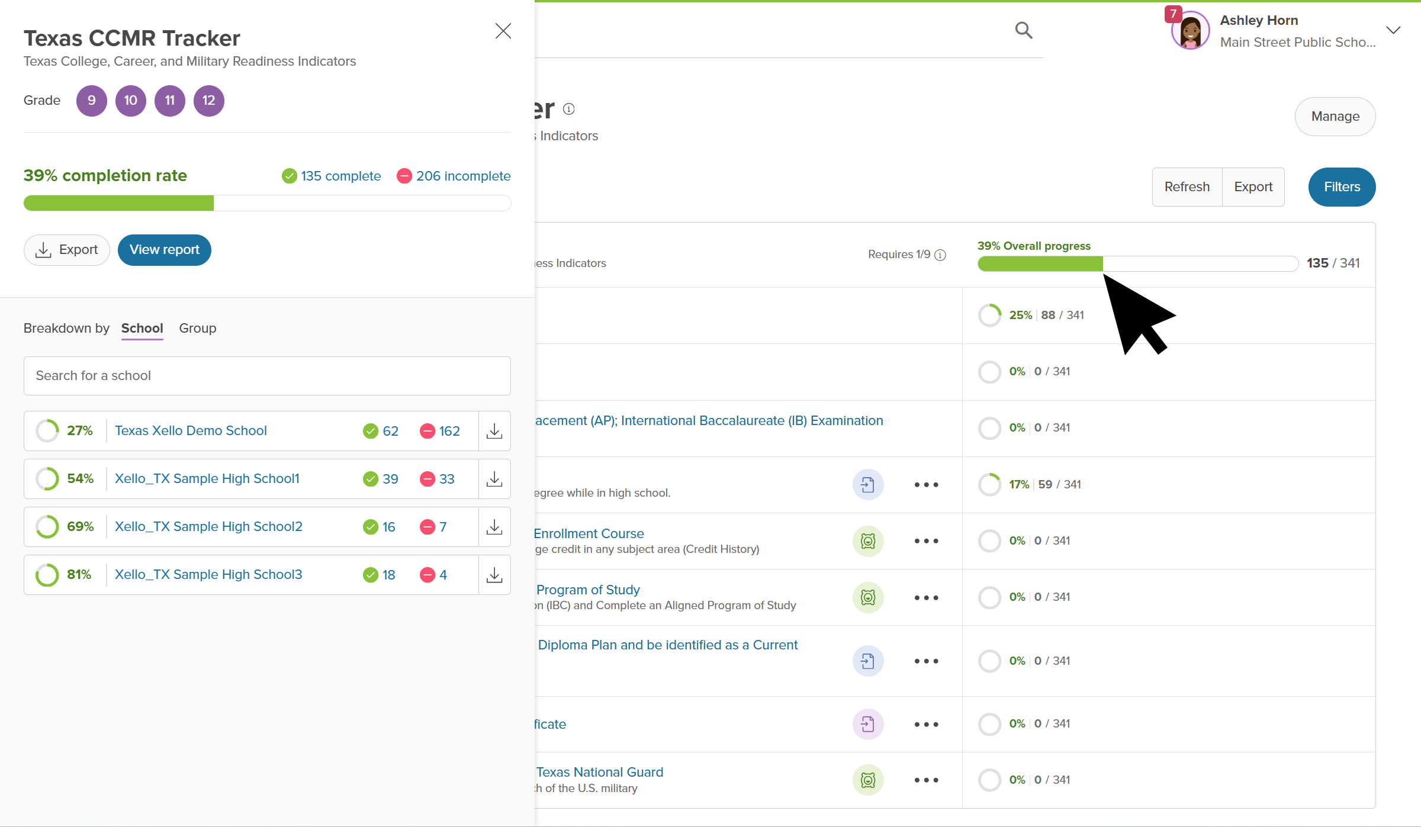Toggle the Grade 12 filter chip
Viewport: 1421px width, 827px height.
pyautogui.click(x=209, y=101)
